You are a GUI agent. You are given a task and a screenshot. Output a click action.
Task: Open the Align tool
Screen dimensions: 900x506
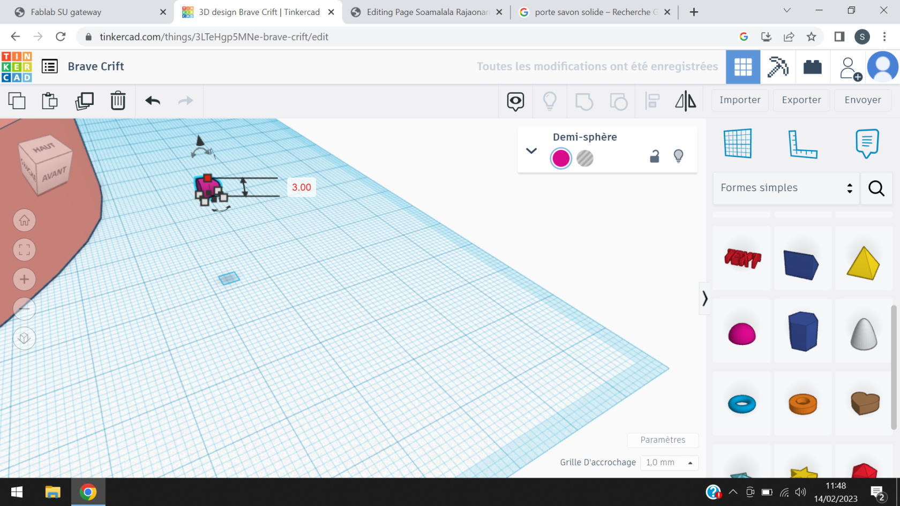click(x=652, y=101)
